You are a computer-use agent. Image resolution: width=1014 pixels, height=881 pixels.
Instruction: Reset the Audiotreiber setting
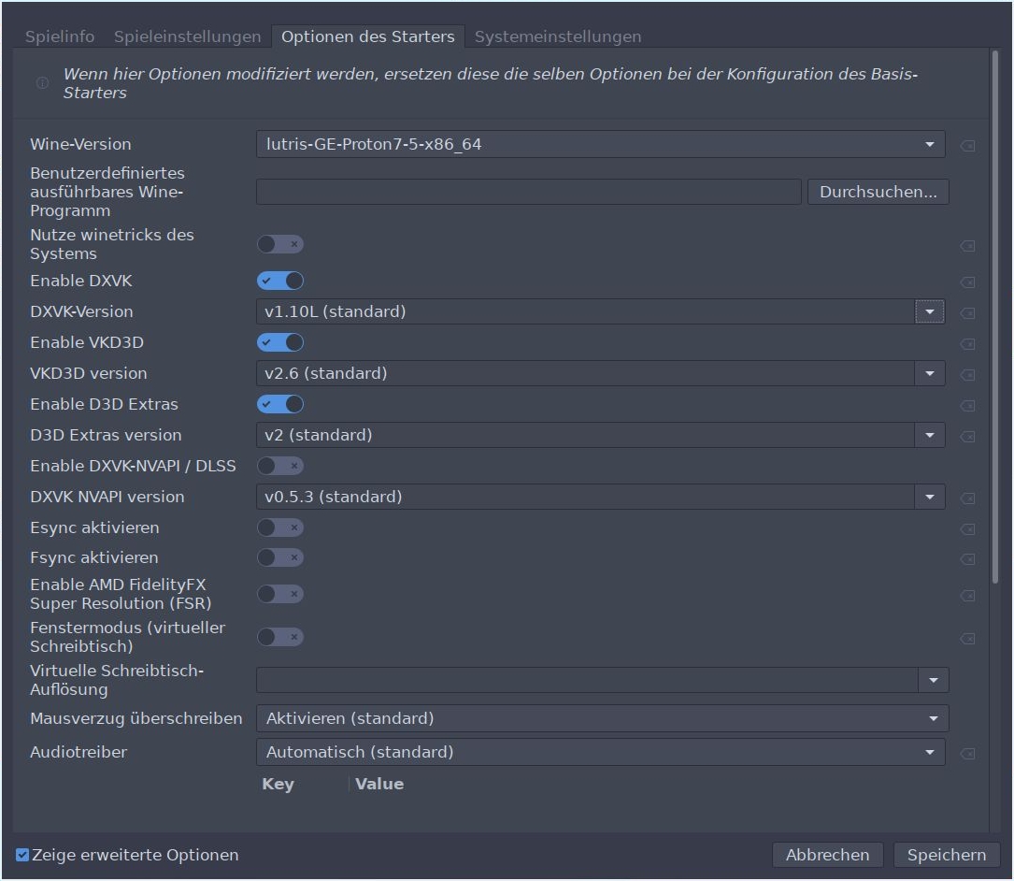point(968,752)
